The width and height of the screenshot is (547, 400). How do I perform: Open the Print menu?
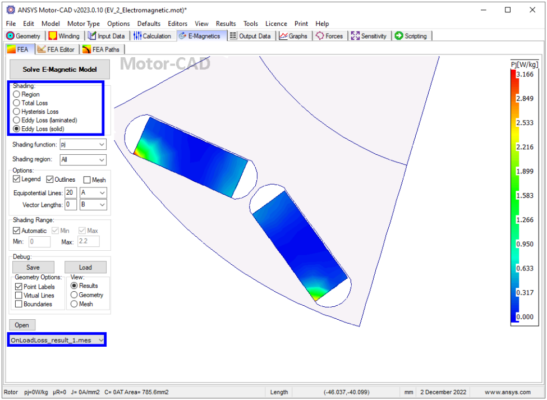[x=301, y=24]
